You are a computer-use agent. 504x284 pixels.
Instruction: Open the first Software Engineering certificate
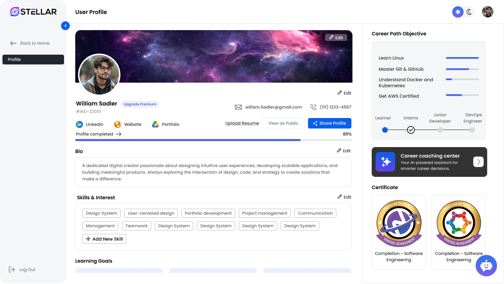click(399, 232)
